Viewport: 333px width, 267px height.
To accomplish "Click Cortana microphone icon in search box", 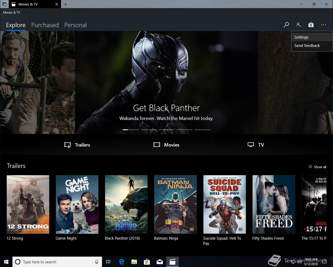I will click(x=97, y=262).
